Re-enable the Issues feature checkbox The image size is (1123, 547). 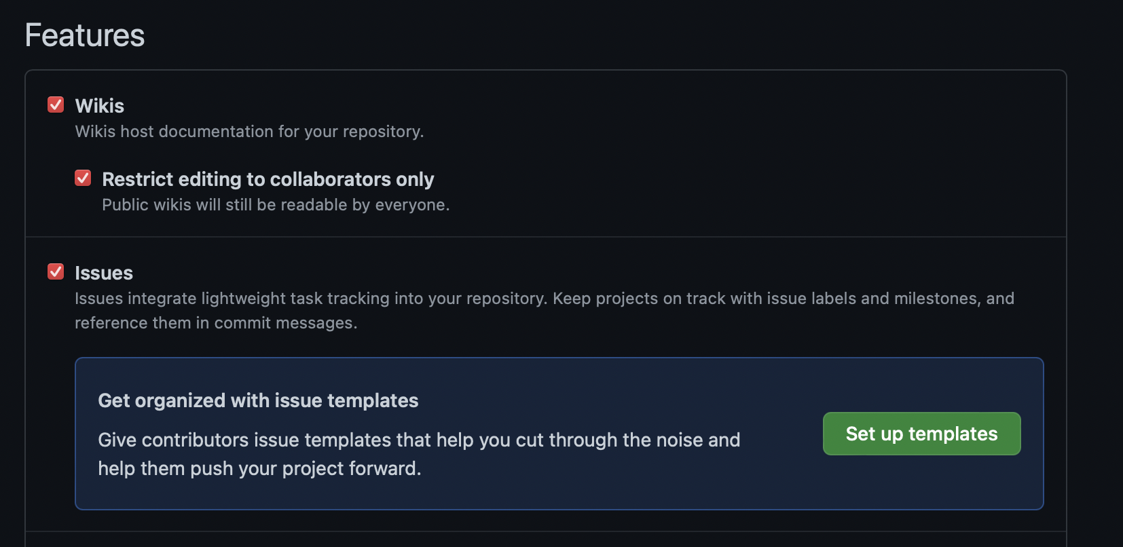(56, 272)
